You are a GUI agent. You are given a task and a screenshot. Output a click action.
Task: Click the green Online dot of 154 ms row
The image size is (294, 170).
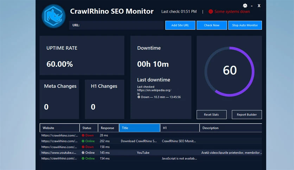(x=83, y=158)
